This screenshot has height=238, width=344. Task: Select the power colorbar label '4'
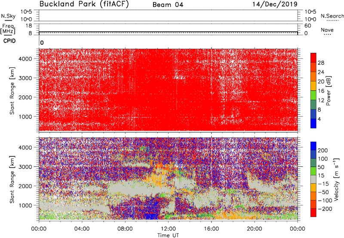319,119
